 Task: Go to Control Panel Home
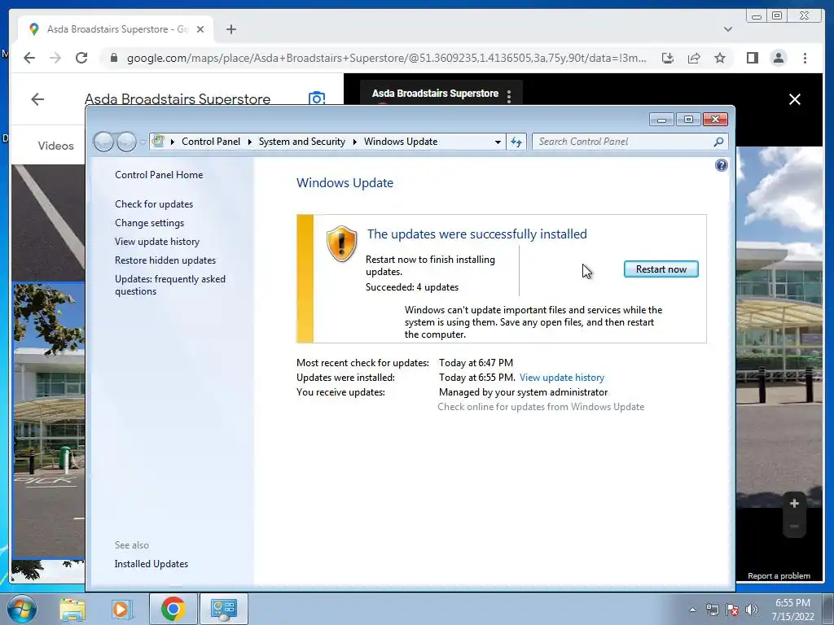(159, 175)
